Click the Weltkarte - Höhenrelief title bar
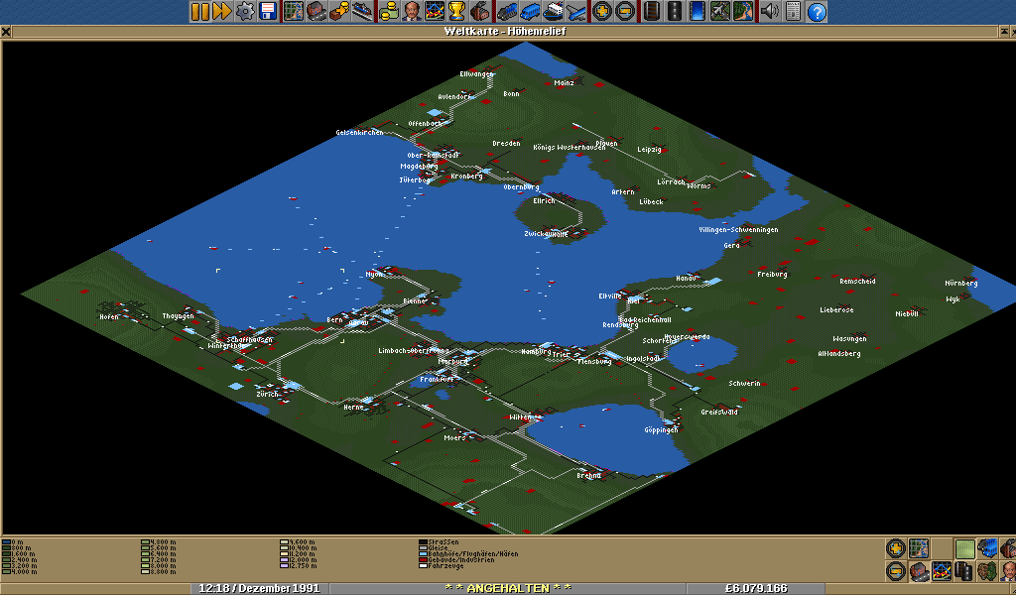 (508, 31)
